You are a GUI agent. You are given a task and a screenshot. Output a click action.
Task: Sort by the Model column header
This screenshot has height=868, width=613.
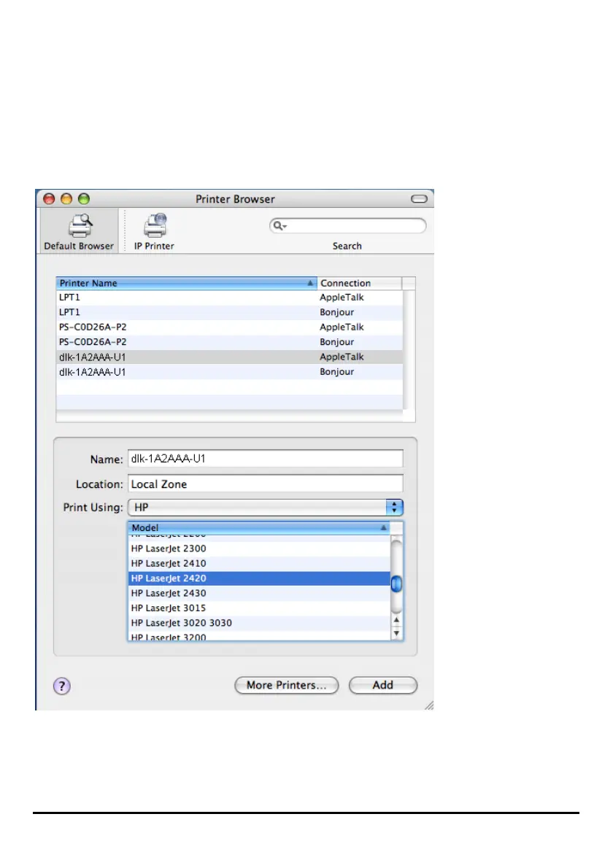[x=259, y=527]
